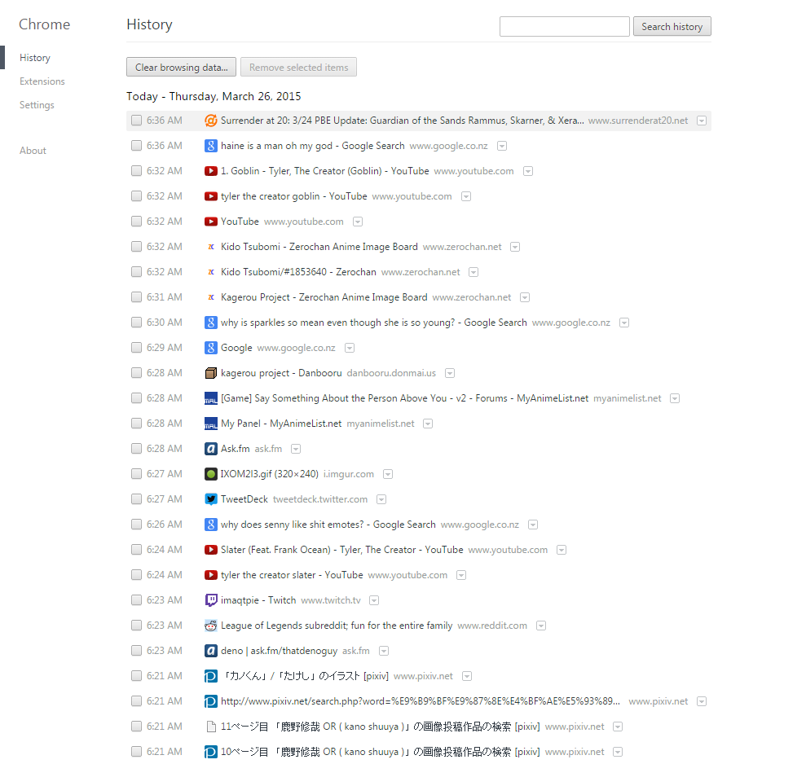Viewport: 806px width, 764px height.
Task: Open 'Kido Tsubomi/#1853640 - Zerochan' link
Action: point(298,272)
